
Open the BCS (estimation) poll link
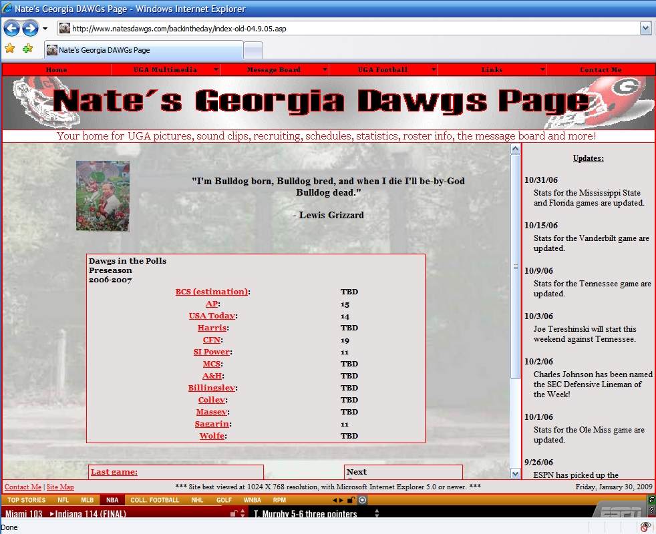[x=212, y=292]
